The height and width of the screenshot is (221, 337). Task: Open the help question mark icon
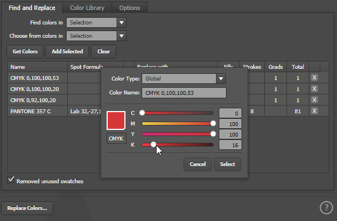[x=326, y=208]
